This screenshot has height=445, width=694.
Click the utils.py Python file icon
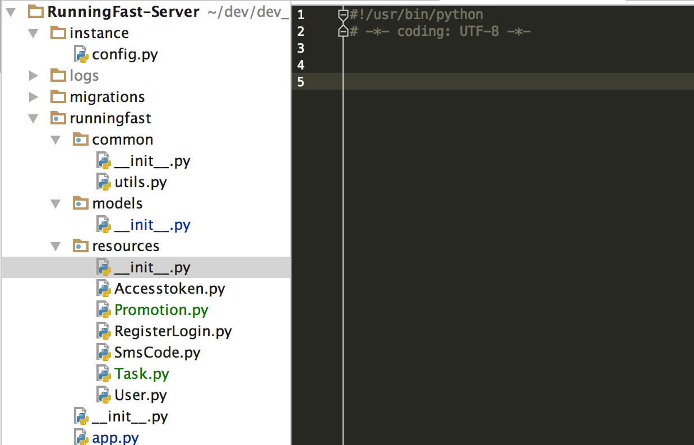pos(104,182)
